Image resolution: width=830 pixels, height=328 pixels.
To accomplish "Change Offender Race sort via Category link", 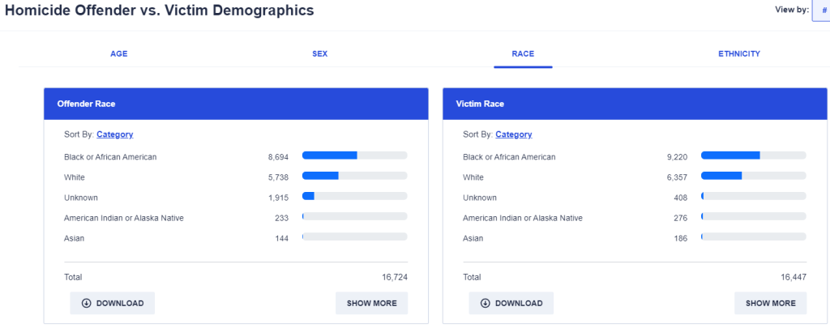I will (114, 134).
